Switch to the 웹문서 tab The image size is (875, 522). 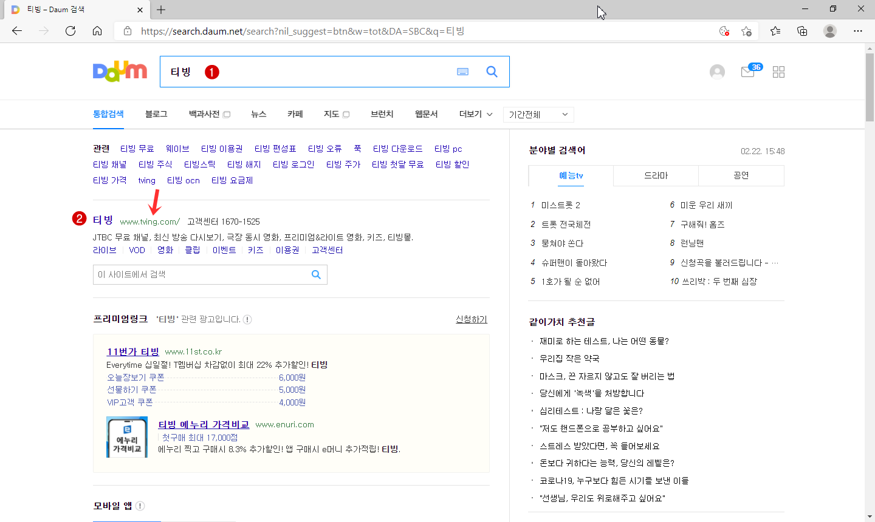point(427,114)
